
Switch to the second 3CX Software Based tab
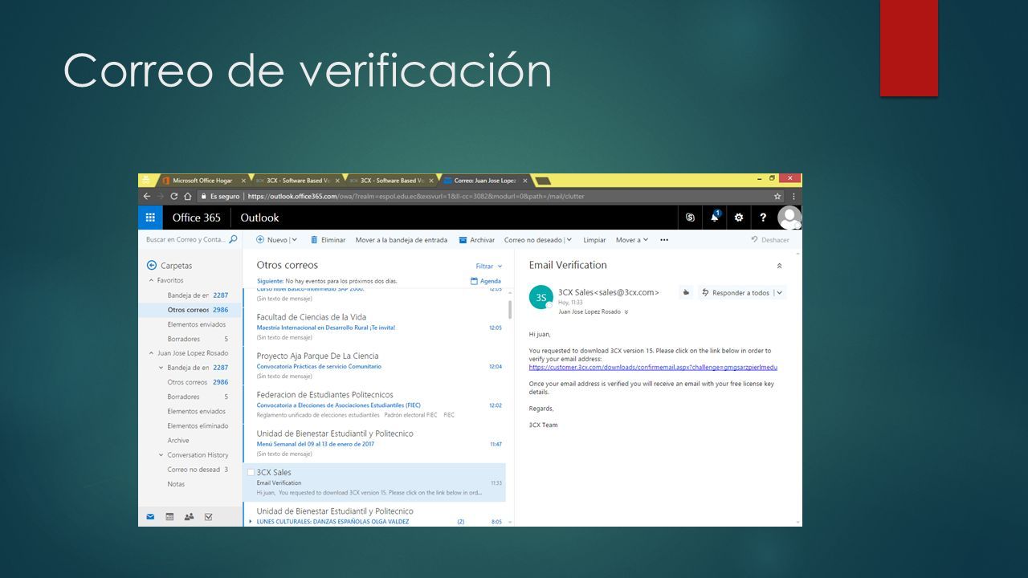click(391, 181)
